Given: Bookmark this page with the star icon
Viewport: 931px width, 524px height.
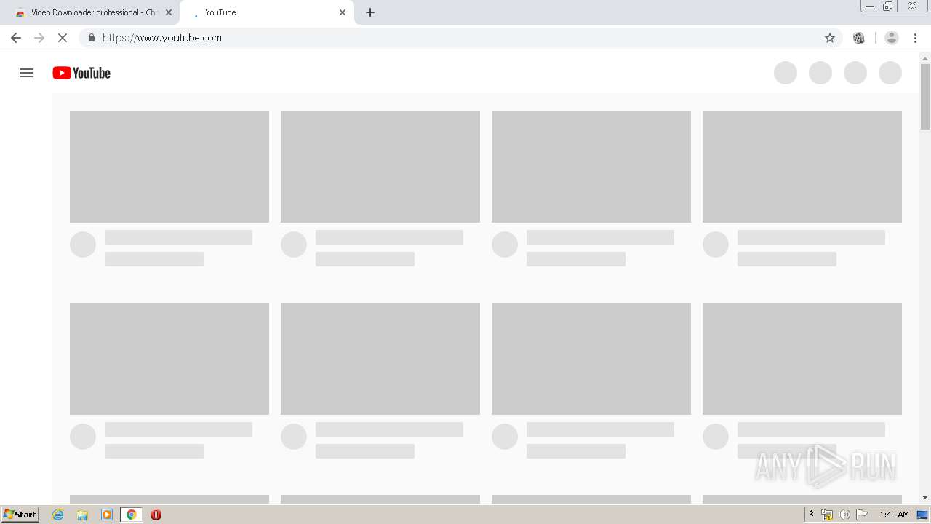Looking at the screenshot, I should tap(830, 38).
